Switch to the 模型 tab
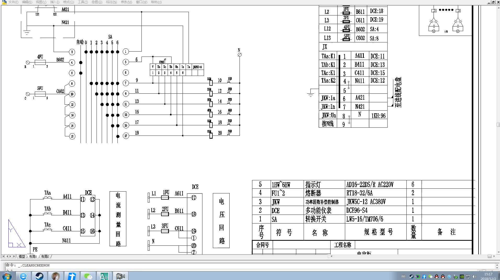The width and height of the screenshot is (500, 280). coord(22,256)
